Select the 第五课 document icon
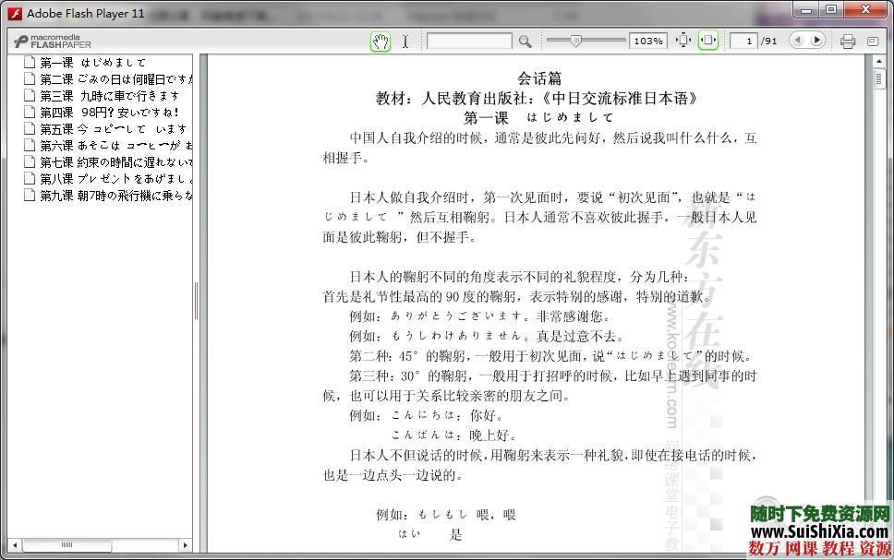This screenshot has height=560, width=894. pos(29,128)
